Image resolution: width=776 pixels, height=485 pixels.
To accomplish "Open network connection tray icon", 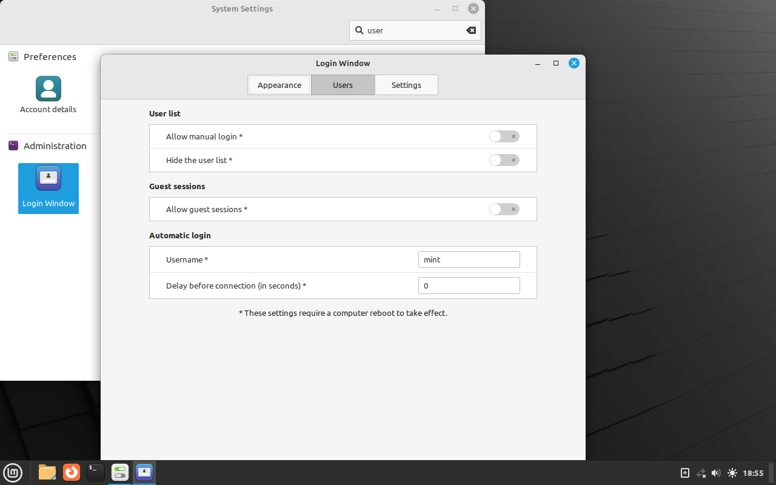I will tap(701, 473).
